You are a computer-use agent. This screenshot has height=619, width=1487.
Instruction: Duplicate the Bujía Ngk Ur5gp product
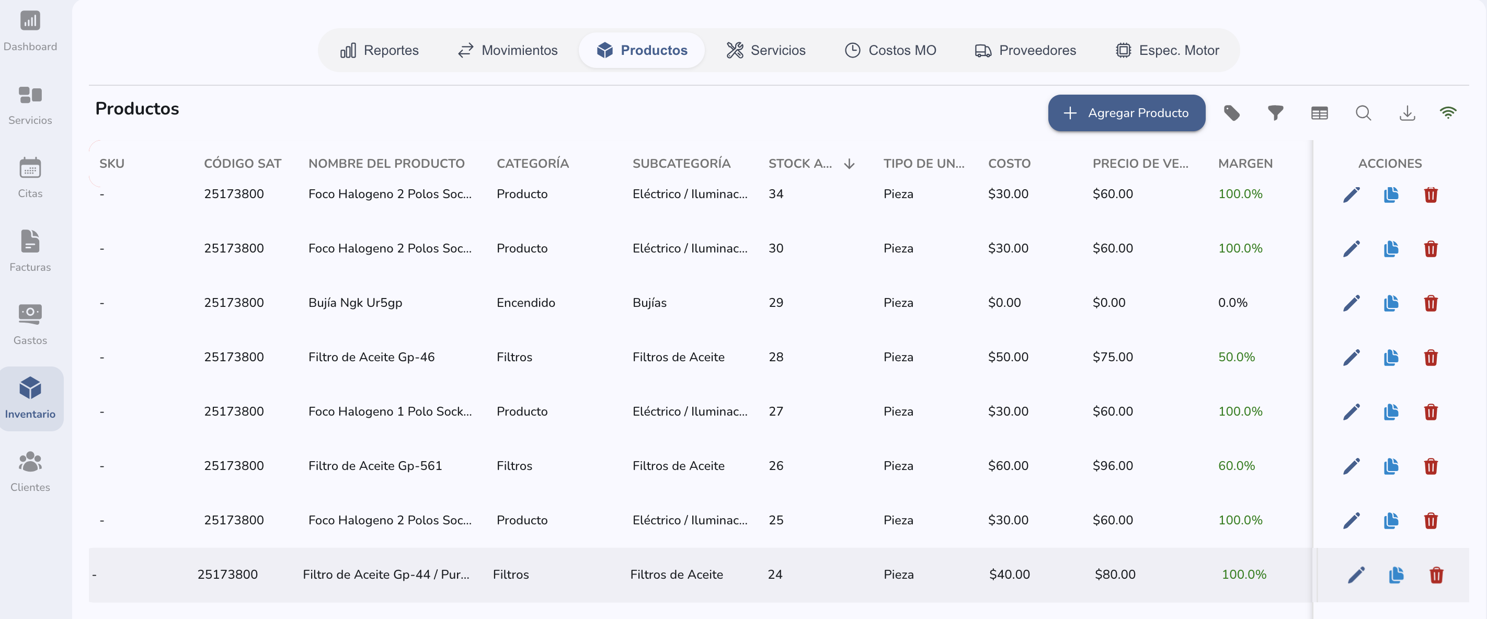[x=1391, y=303]
